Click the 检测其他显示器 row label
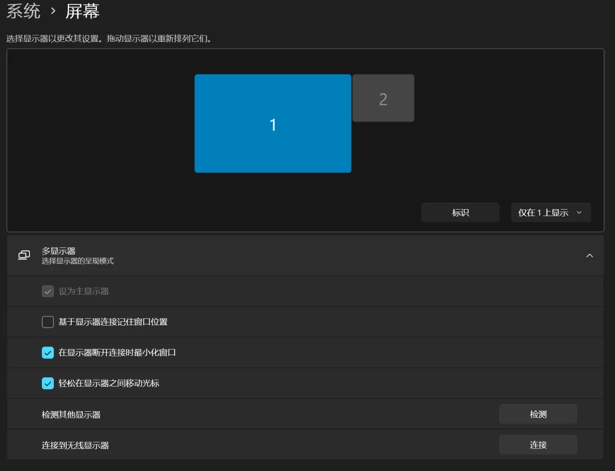Image resolution: width=615 pixels, height=471 pixels. pos(71,414)
